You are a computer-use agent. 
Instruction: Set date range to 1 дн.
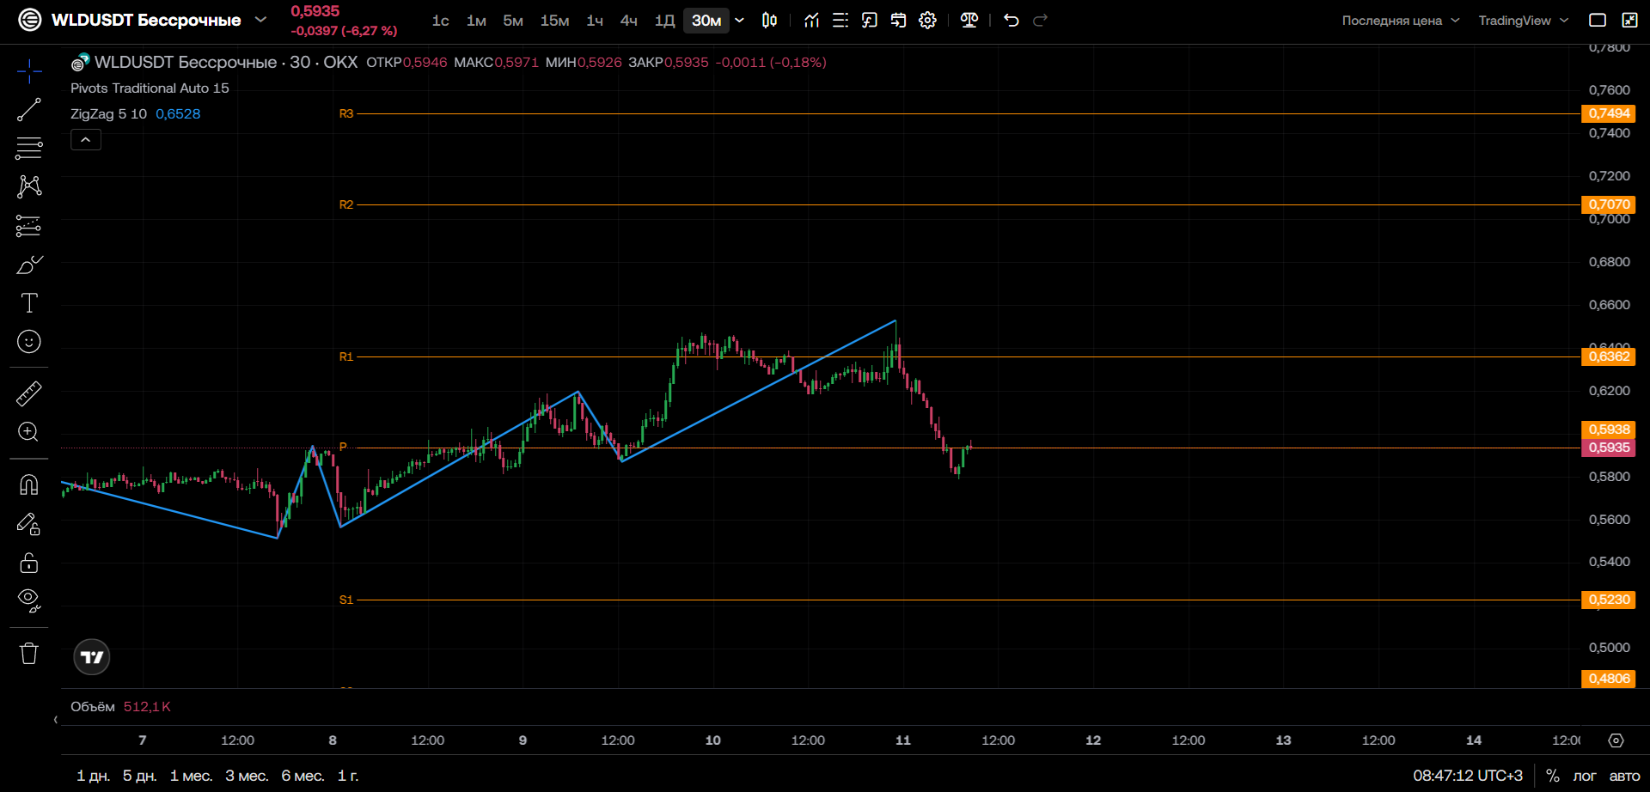[x=93, y=776]
